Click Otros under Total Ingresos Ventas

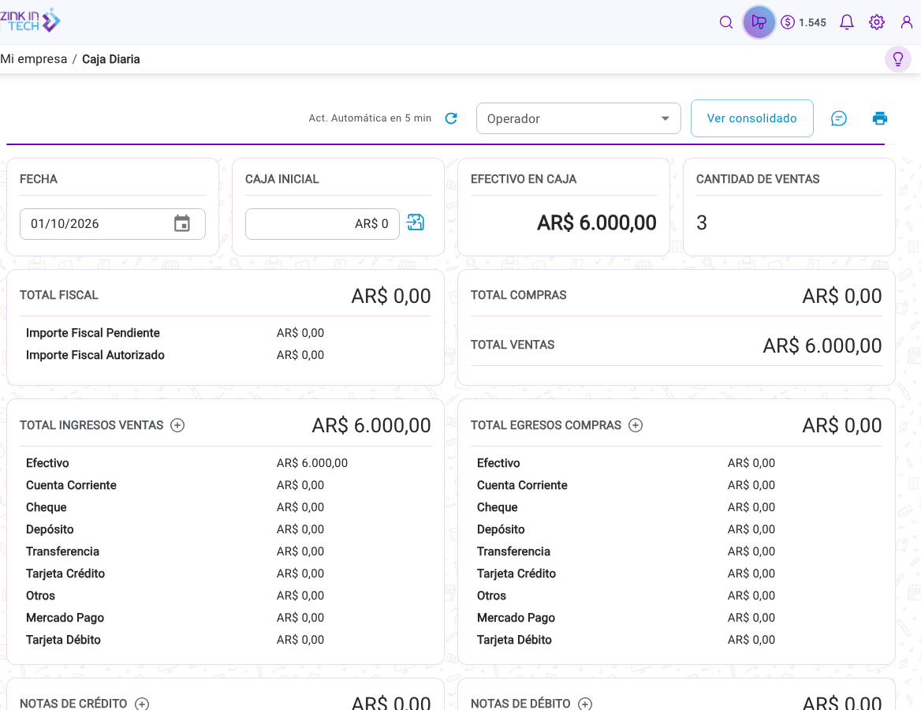pyautogui.click(x=40, y=596)
